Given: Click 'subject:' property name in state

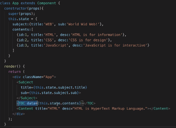Looking at the screenshot, I should [21, 24].
